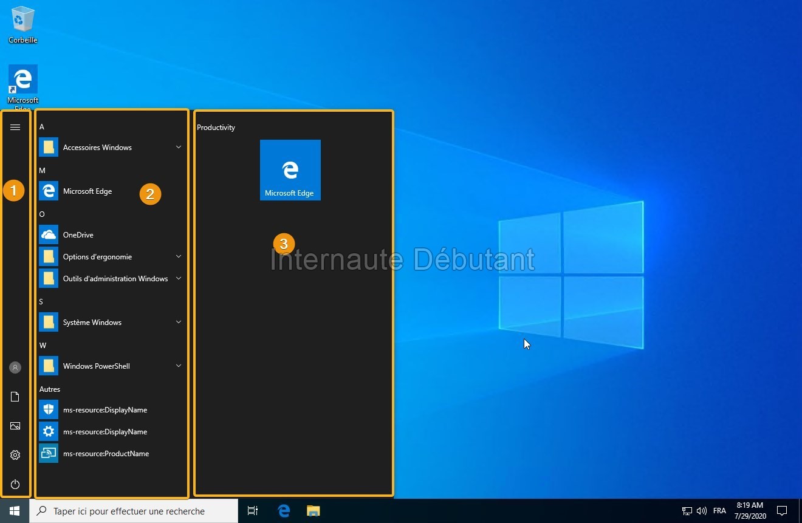Screen dimensions: 802x523
Task: Expand the Windows PowerShell chevron
Action: point(179,366)
